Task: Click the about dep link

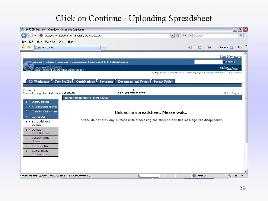Action: (176, 73)
